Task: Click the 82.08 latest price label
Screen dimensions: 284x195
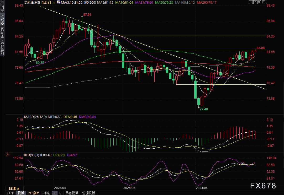Action: click(x=260, y=48)
